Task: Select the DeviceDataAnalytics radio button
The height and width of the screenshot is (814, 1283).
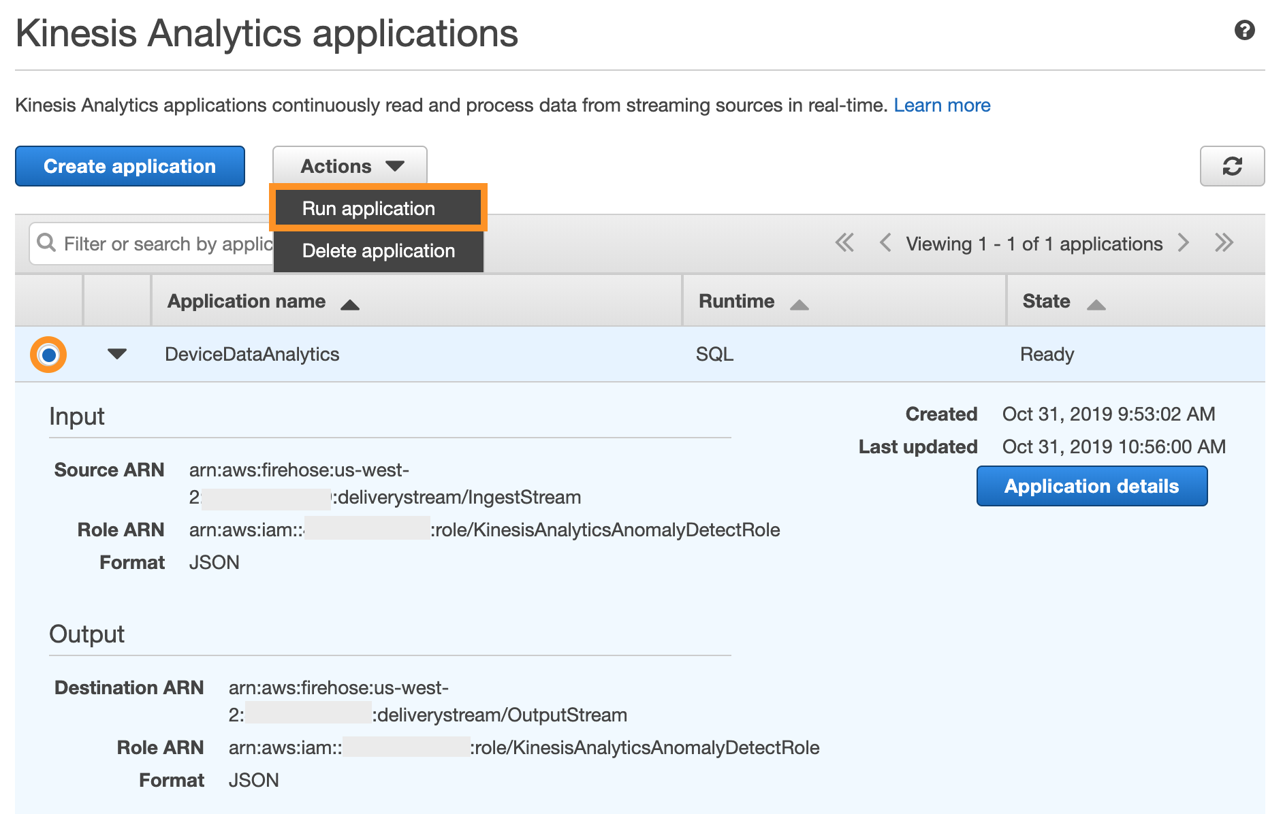Action: coord(48,355)
